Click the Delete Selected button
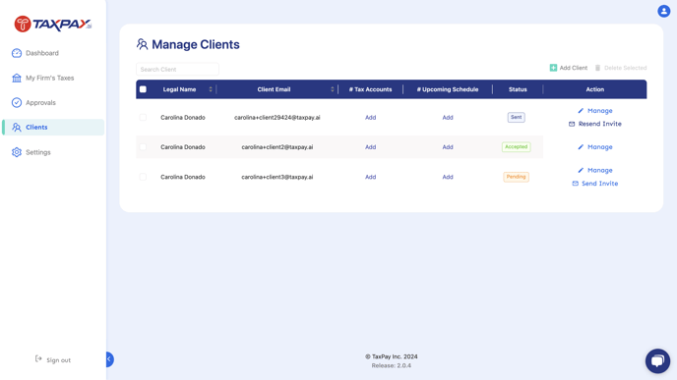Screen dimensions: 677x380 621,68
